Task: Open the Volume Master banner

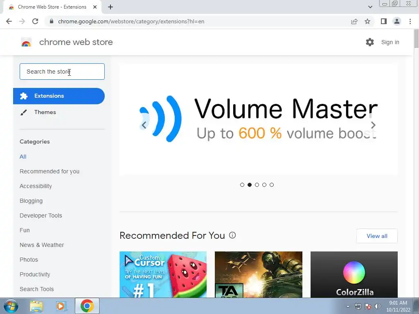Action: [x=259, y=119]
